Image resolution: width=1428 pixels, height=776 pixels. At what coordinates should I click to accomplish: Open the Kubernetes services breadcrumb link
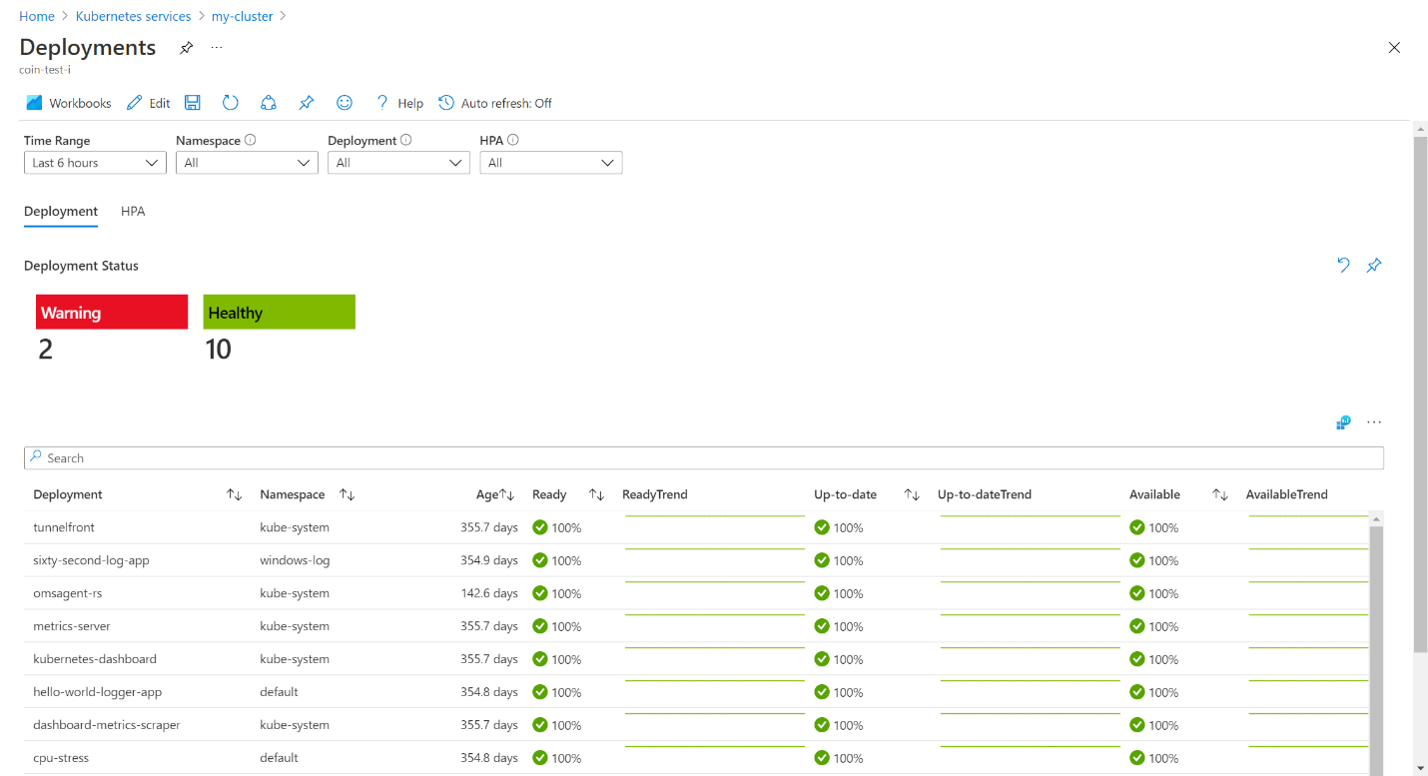tap(133, 16)
